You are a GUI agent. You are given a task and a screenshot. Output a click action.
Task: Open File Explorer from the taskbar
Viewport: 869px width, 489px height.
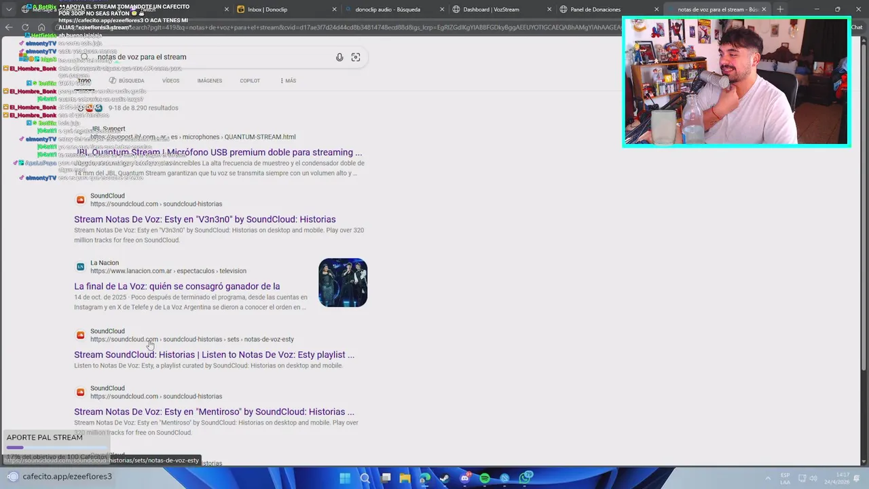(x=405, y=478)
